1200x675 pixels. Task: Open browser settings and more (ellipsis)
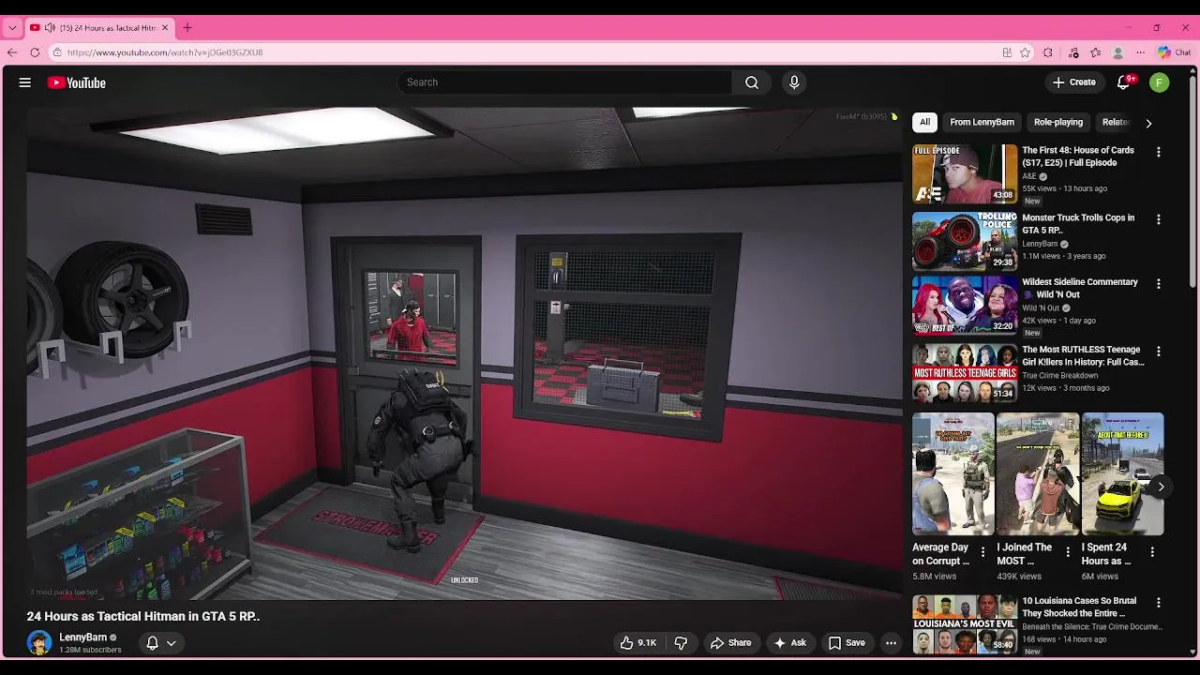(x=1140, y=52)
